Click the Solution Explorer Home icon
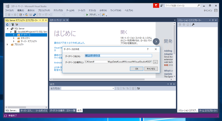This screenshot has width=222, height=121. (188, 25)
